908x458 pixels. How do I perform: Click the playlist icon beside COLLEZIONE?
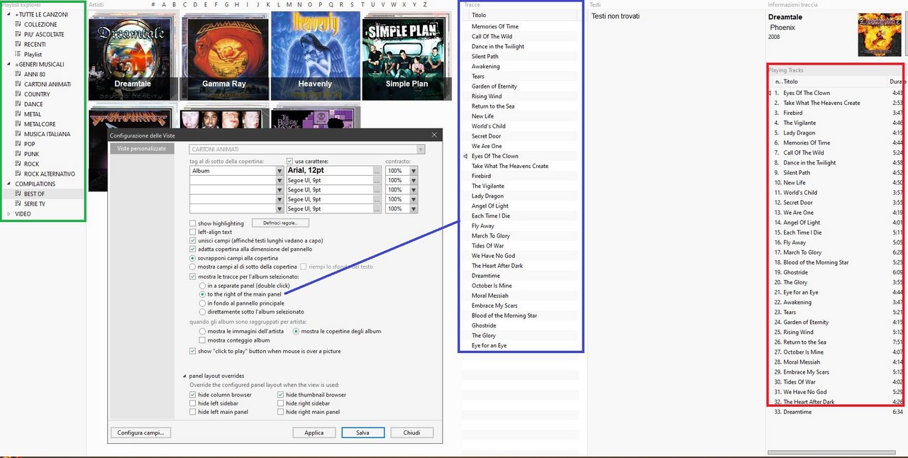18,24
